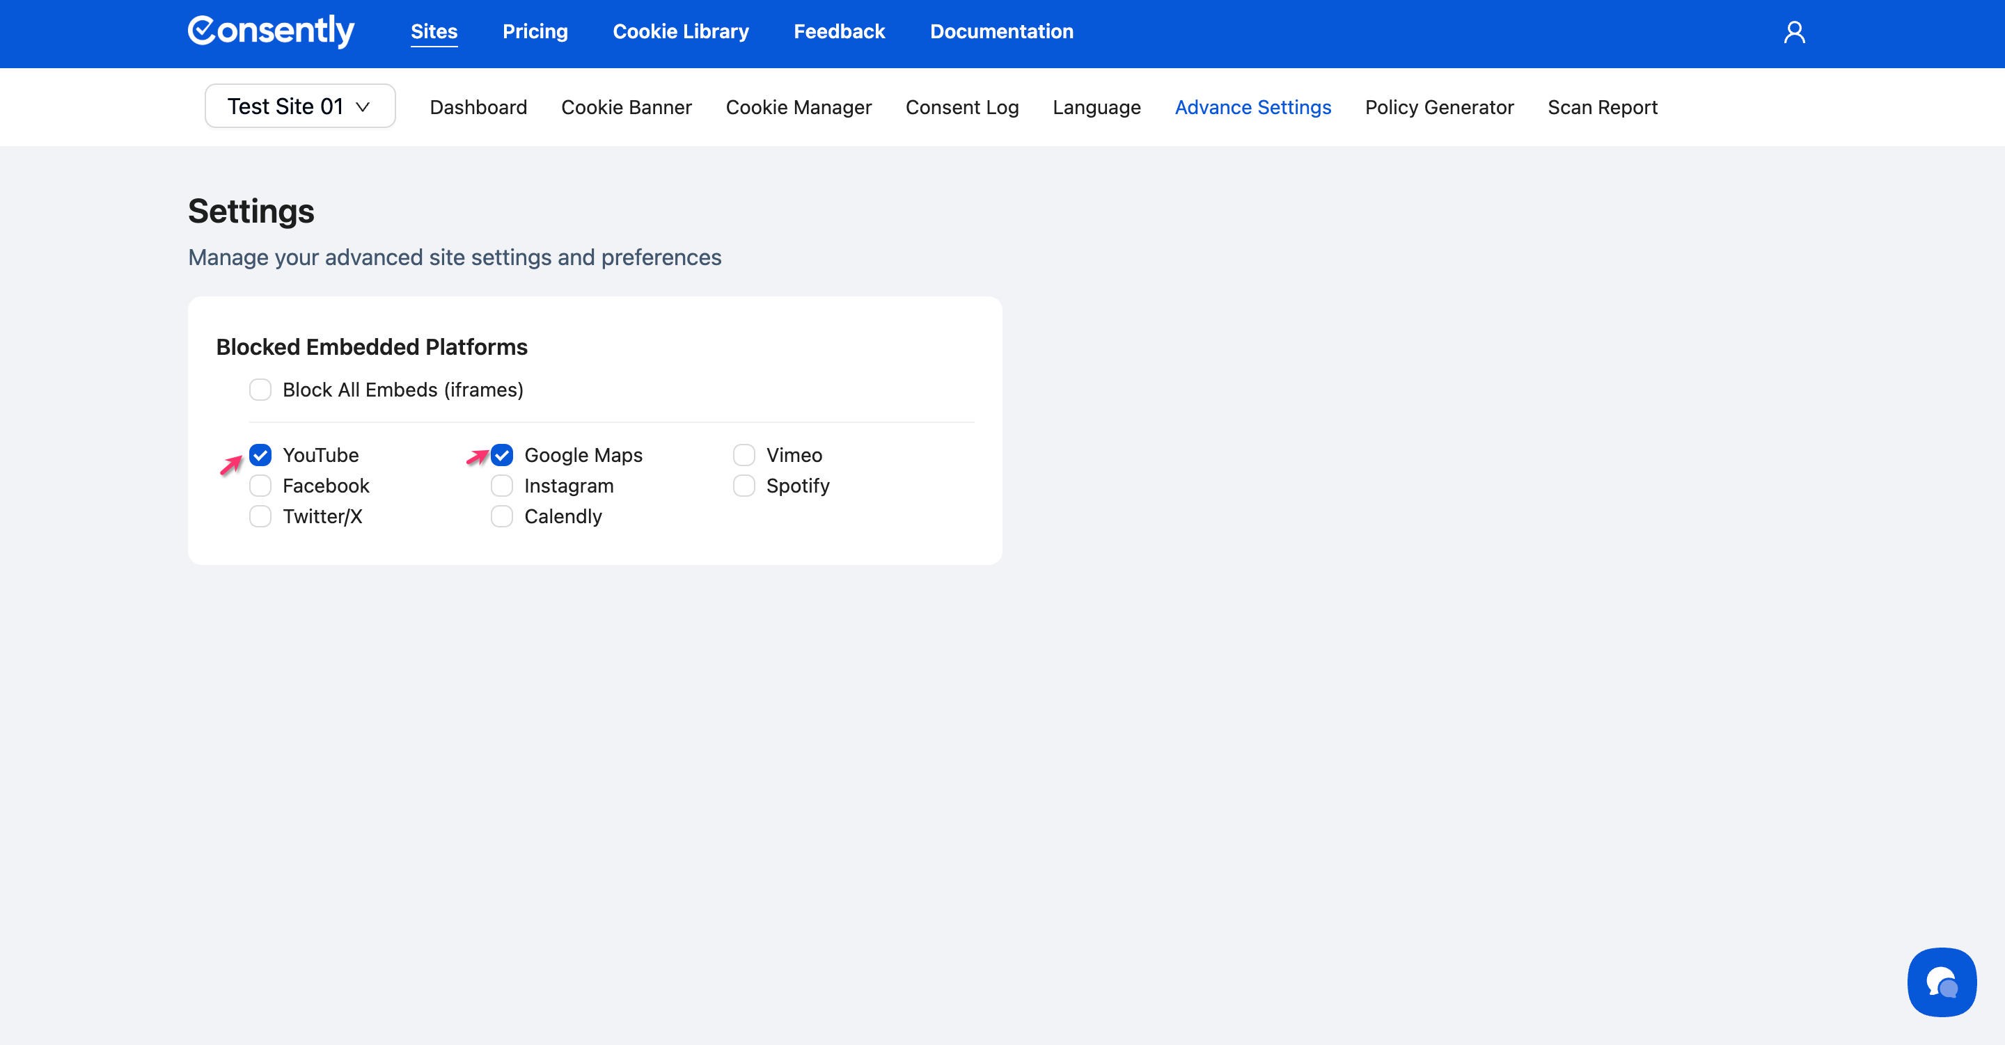Open the chat support widget
The height and width of the screenshot is (1045, 2005).
(1941, 982)
